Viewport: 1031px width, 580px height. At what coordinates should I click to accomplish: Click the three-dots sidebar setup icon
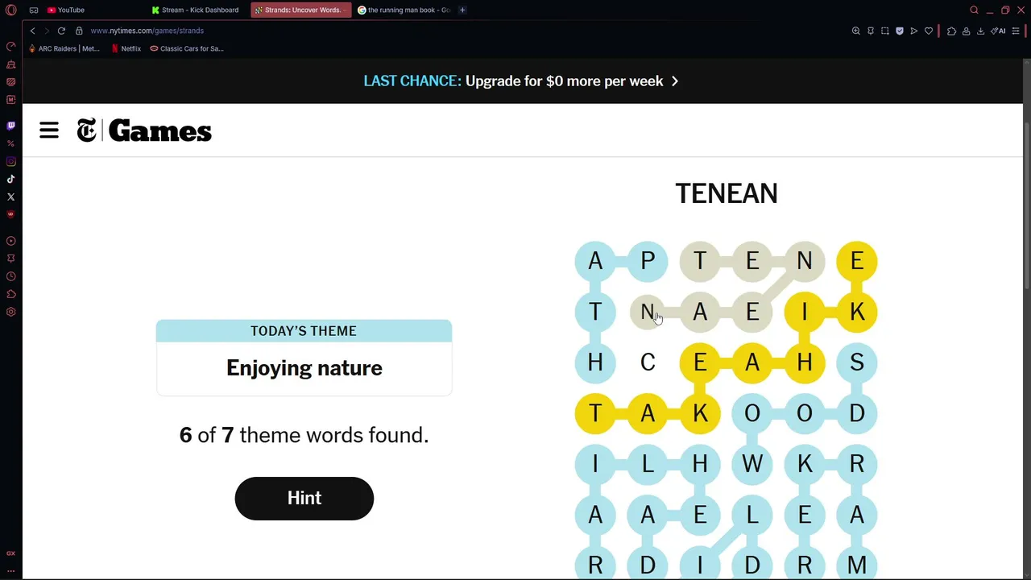pyautogui.click(x=10, y=570)
